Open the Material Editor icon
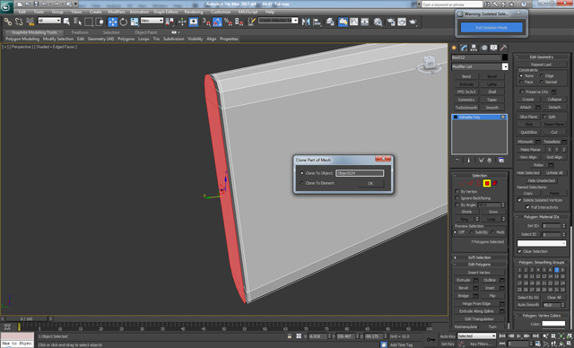The height and width of the screenshot is (348, 574). click(378, 22)
